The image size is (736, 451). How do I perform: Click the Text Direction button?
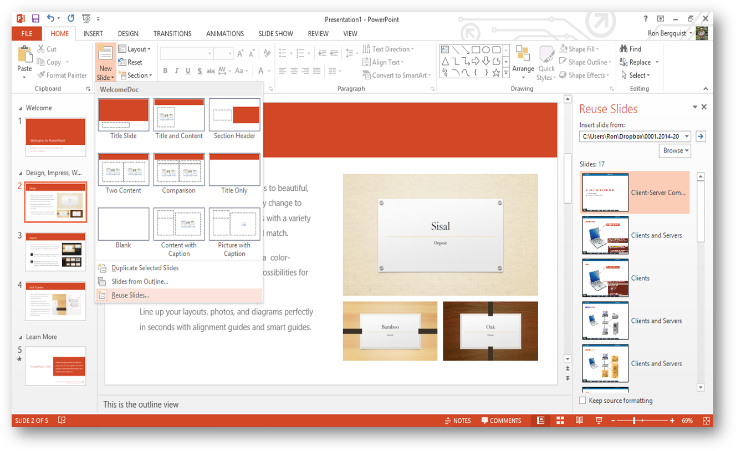pos(389,49)
